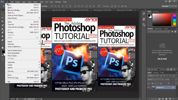The image size is (178, 100).
Task: Click the Background layer thumbnail
Action: pos(153,87)
